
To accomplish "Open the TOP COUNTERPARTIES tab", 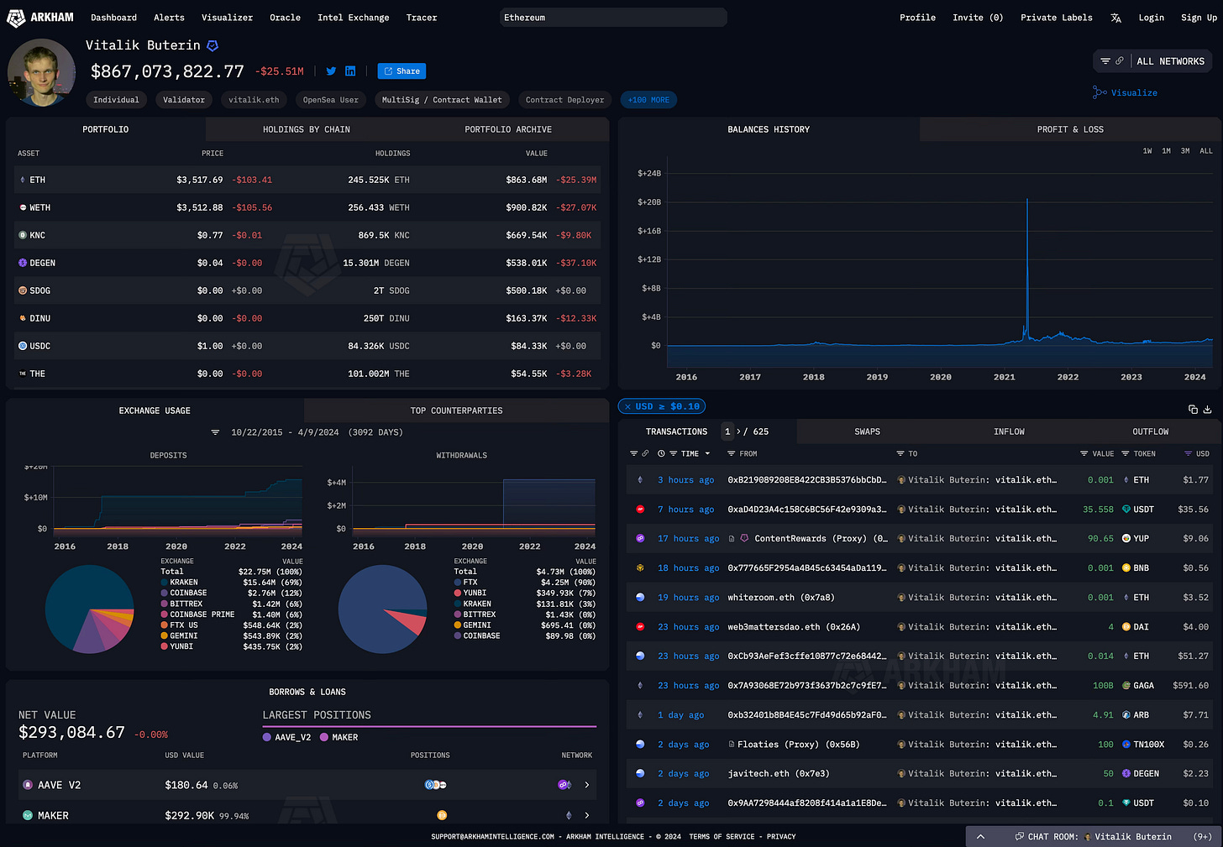I will pos(456,410).
